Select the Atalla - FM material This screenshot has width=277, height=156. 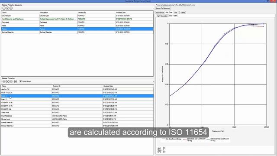[77, 89]
